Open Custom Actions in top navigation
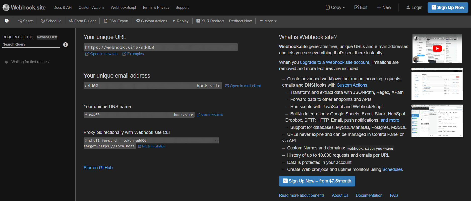The width and height of the screenshot is (471, 201). pyautogui.click(x=91, y=8)
